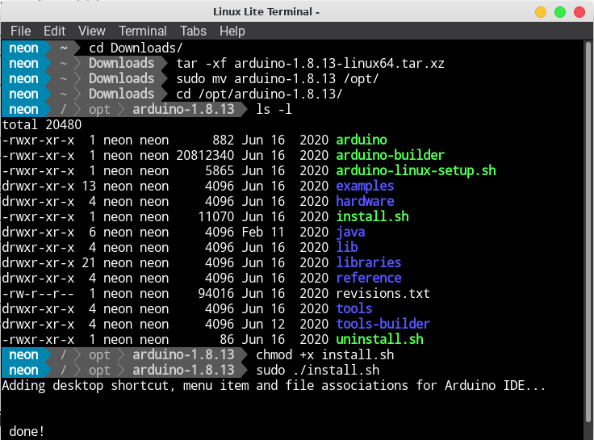Click the 'opt' prompt segment on sudo ./install.sh line
Viewport: 594px width, 440px height.
(99, 371)
